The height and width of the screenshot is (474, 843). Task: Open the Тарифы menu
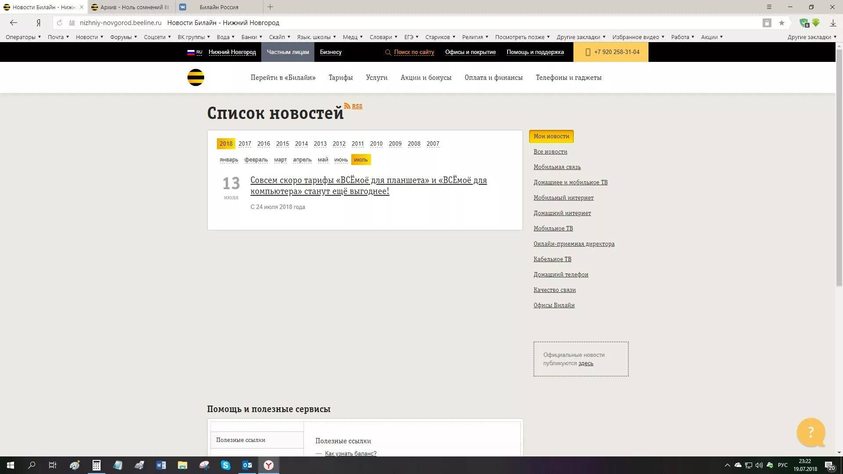(x=341, y=78)
